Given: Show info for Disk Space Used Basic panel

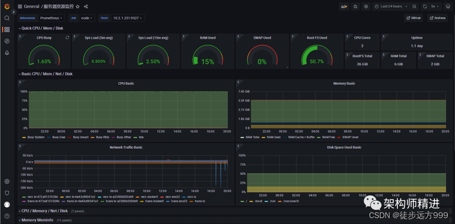Looking at the screenshot, I should click(238, 145).
